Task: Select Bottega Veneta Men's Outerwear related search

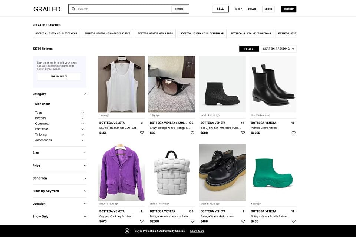Action: (202, 33)
